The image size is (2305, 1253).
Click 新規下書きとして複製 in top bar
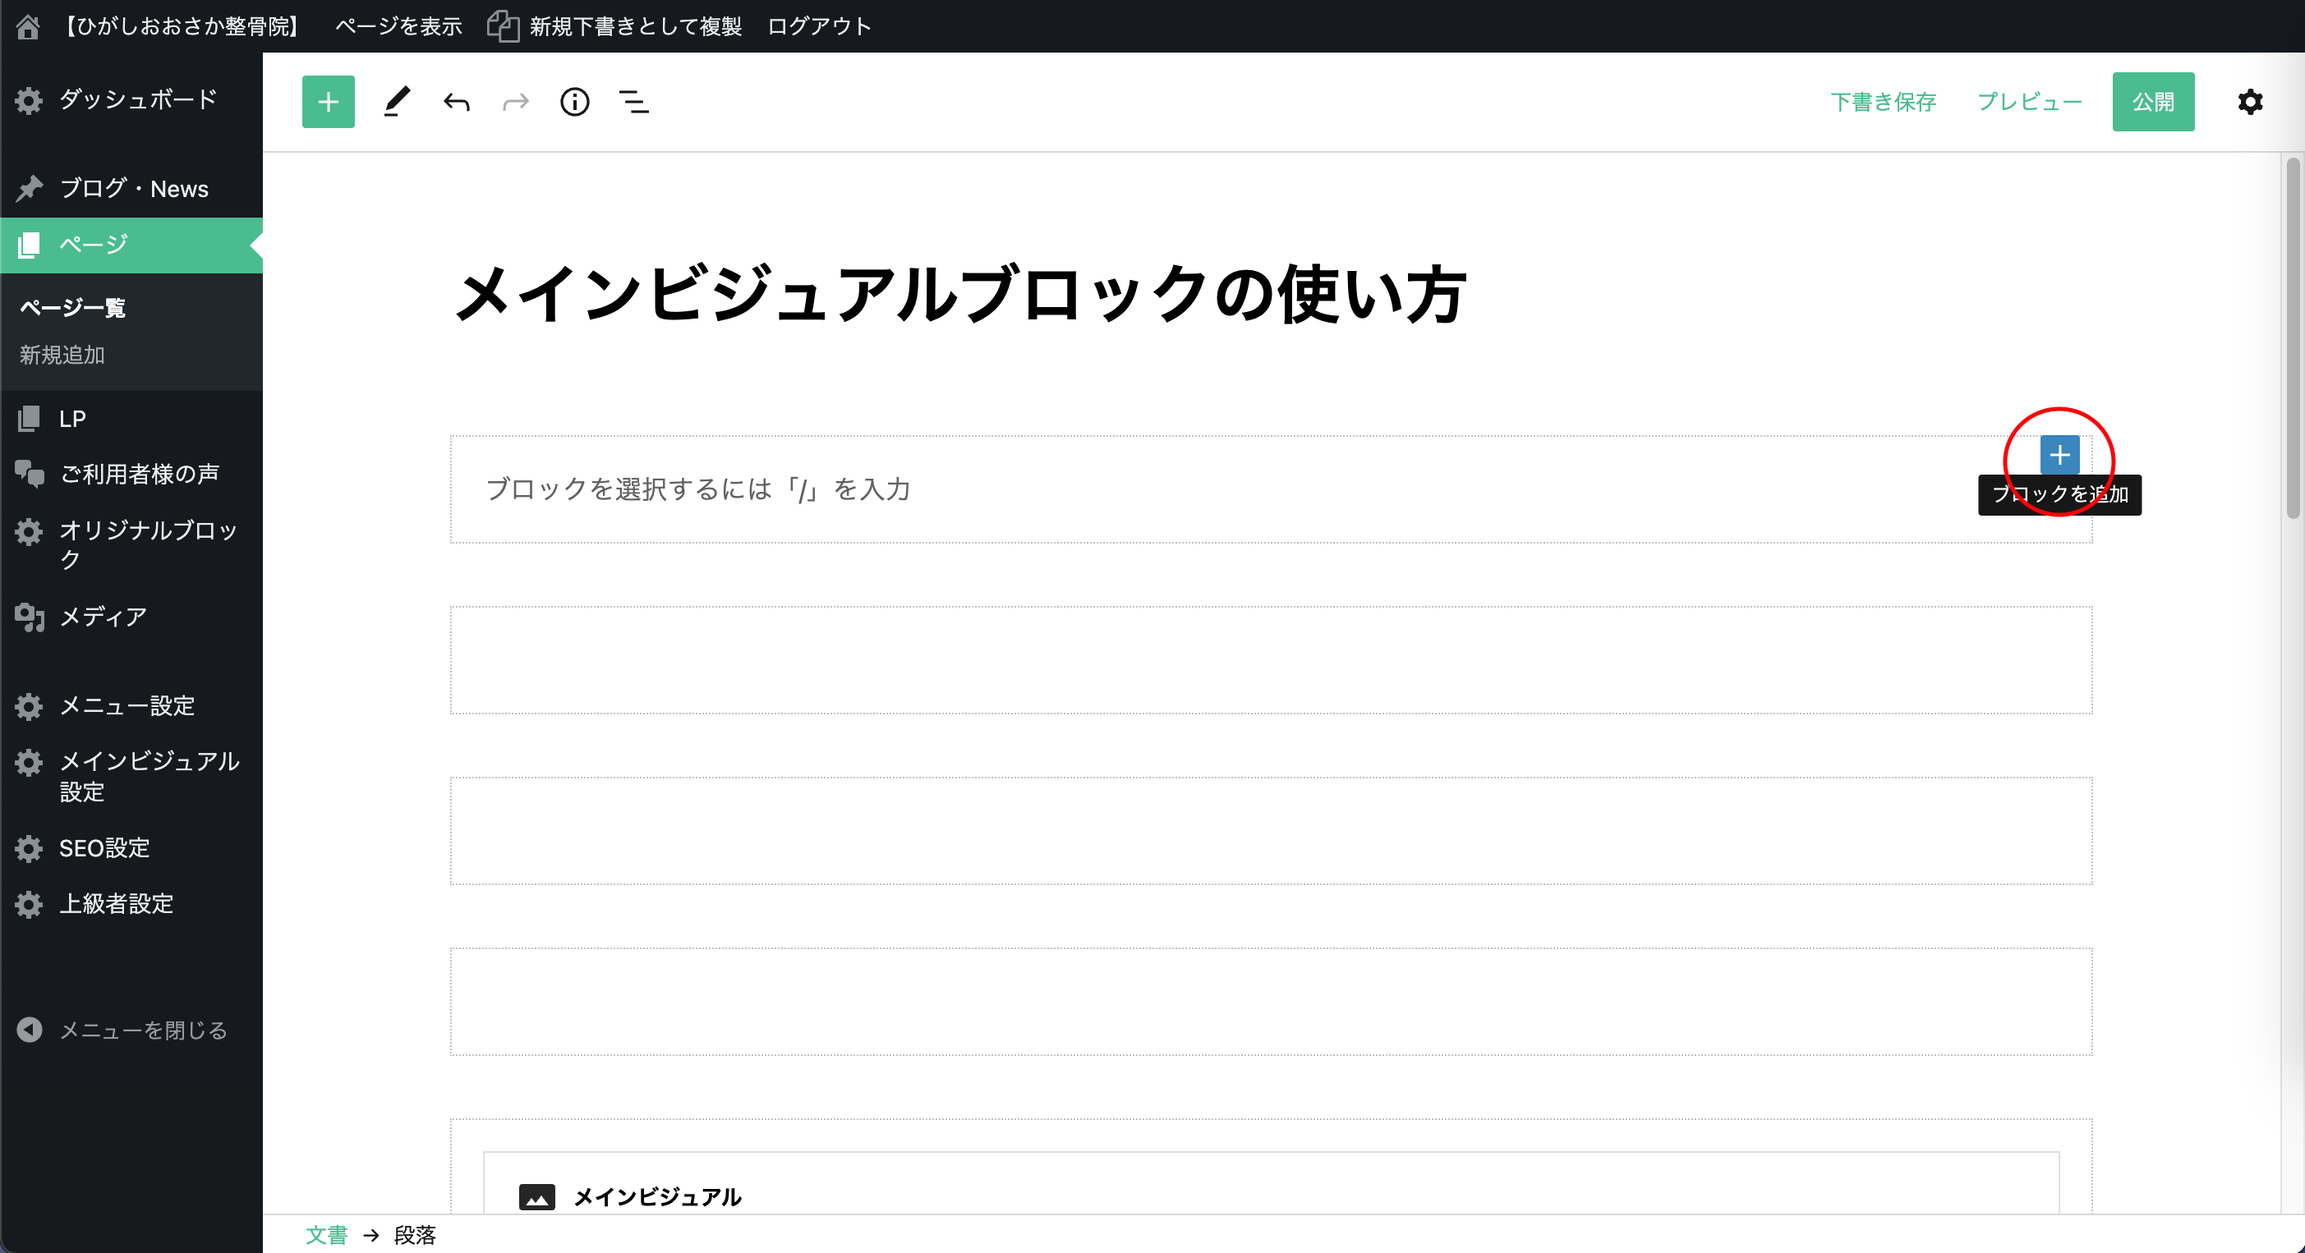[x=634, y=26]
